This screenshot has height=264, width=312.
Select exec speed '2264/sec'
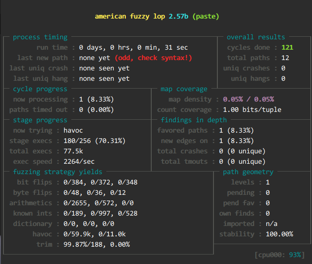point(79,162)
